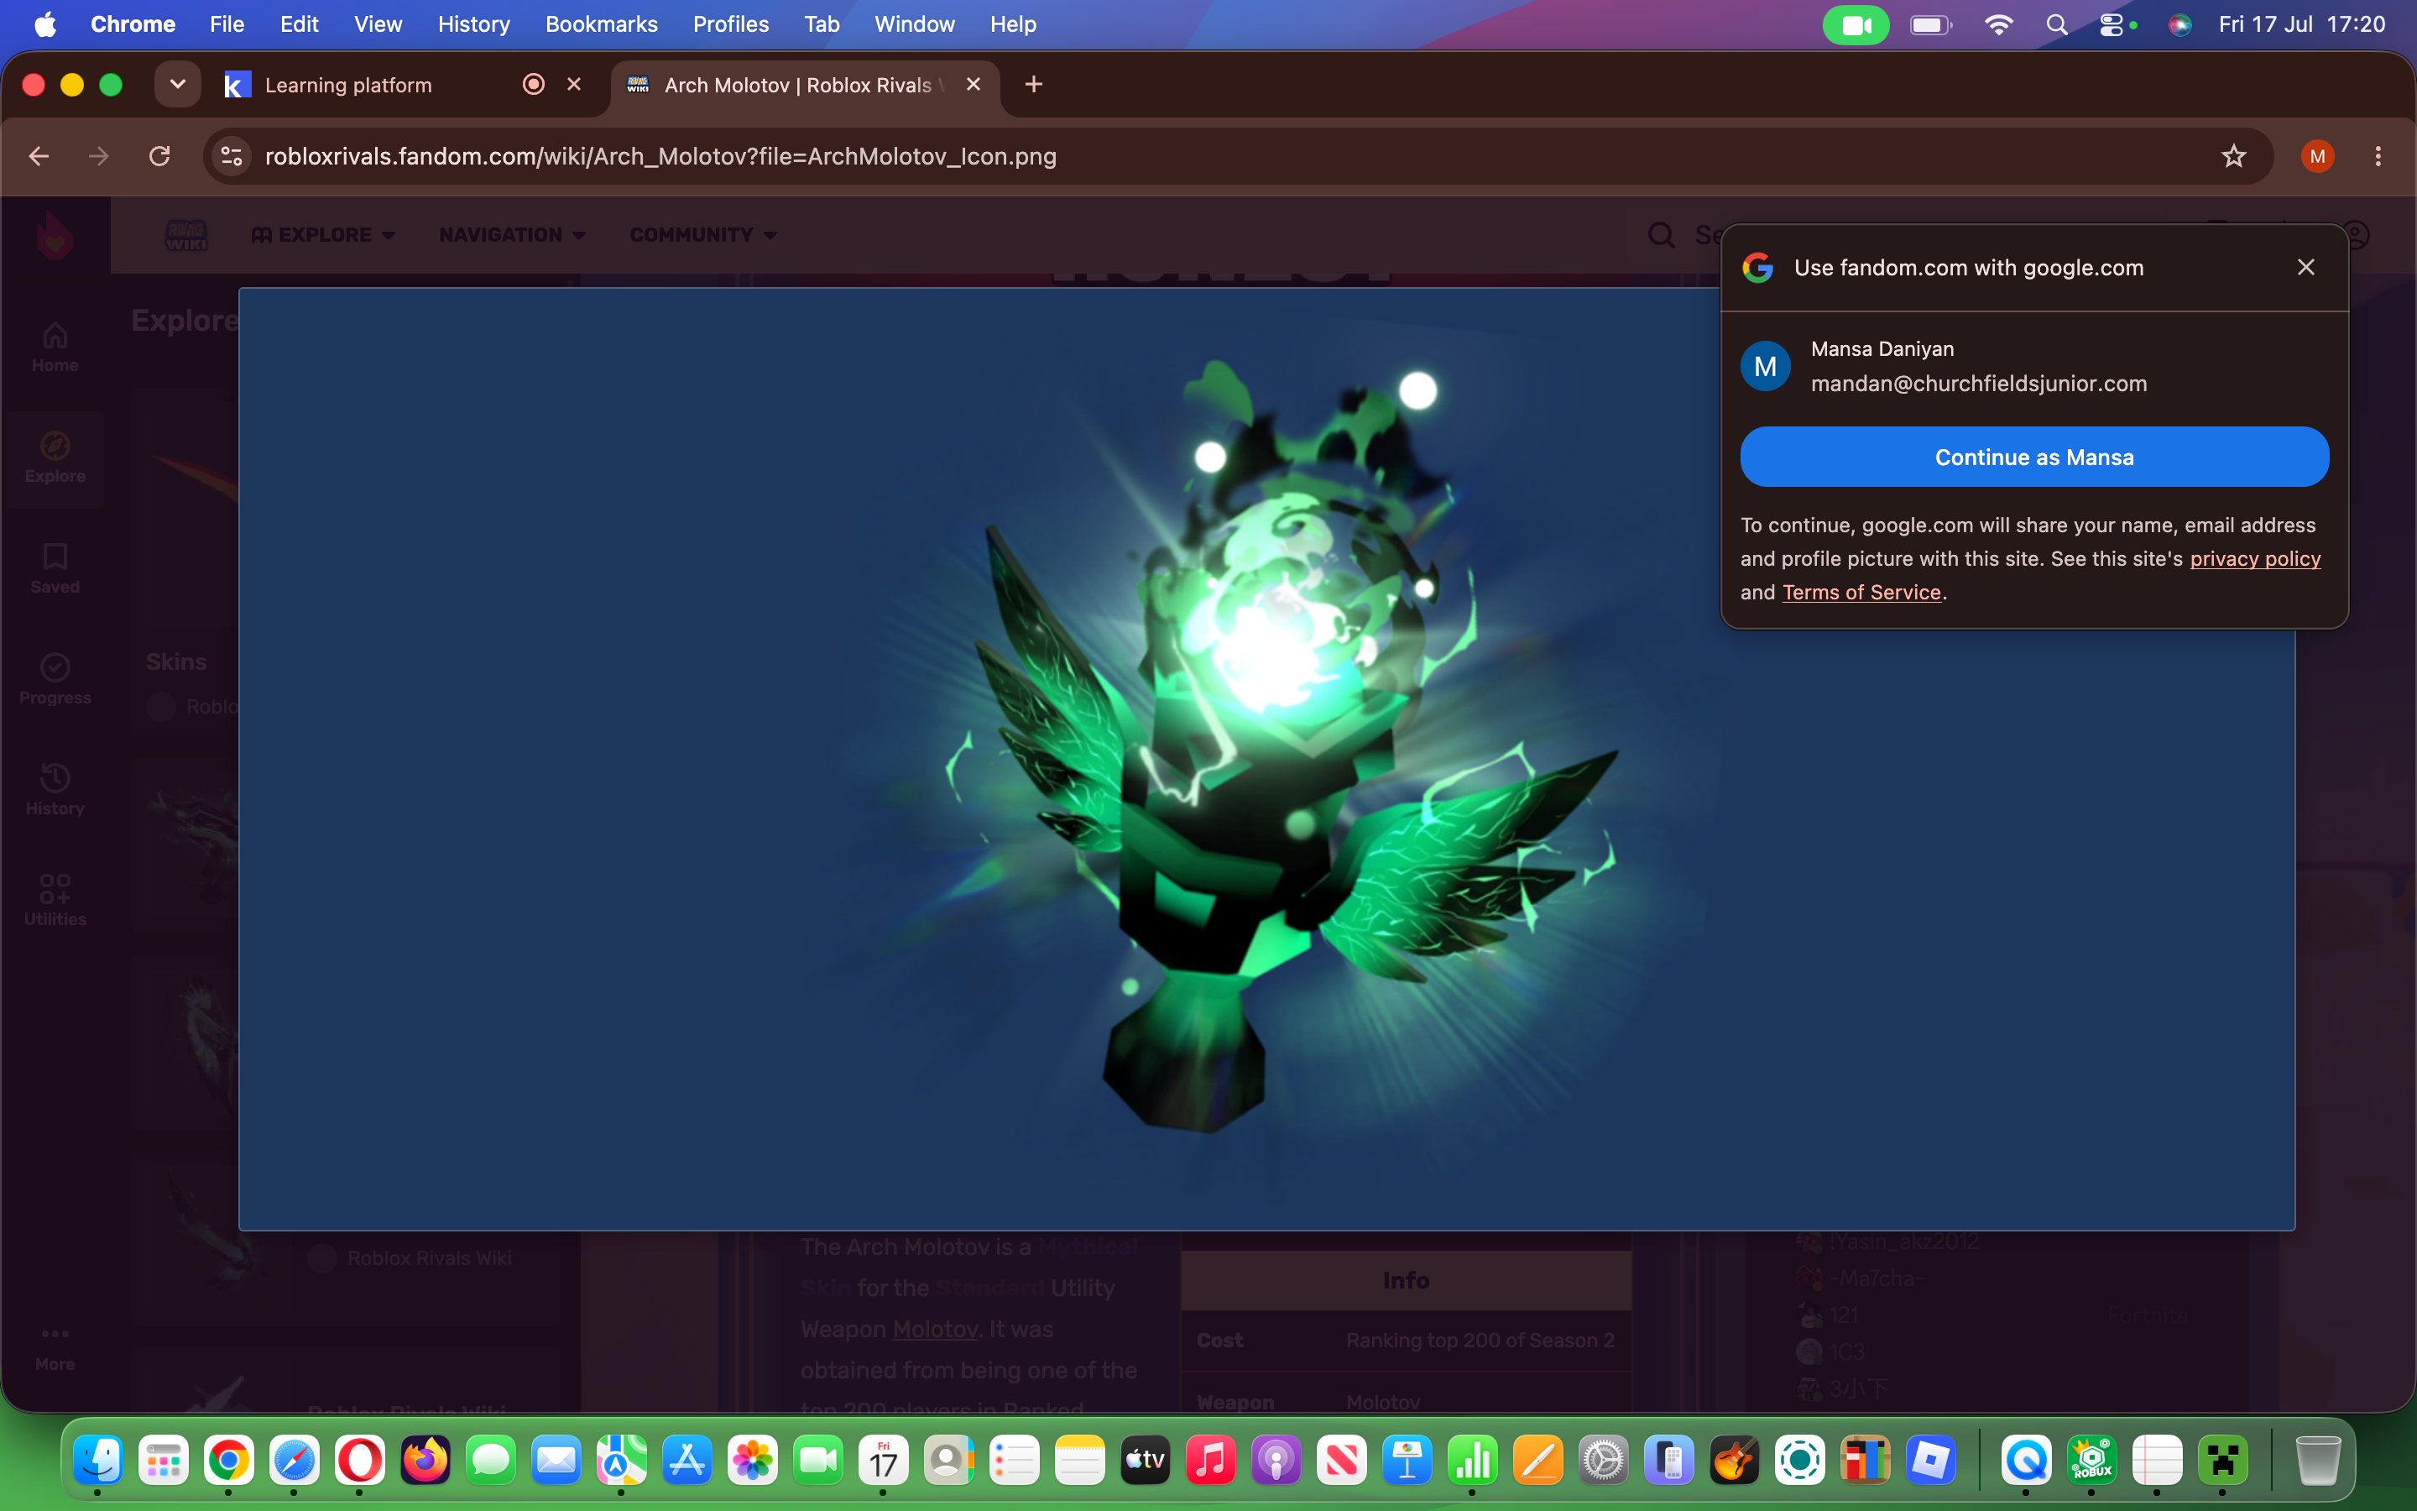Expand the NAVIGATION dropdown
The height and width of the screenshot is (1511, 2417).
coord(513,235)
